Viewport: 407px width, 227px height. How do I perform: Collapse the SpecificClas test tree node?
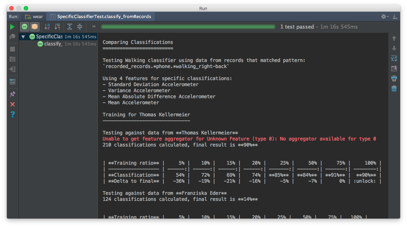pyautogui.click(x=23, y=37)
